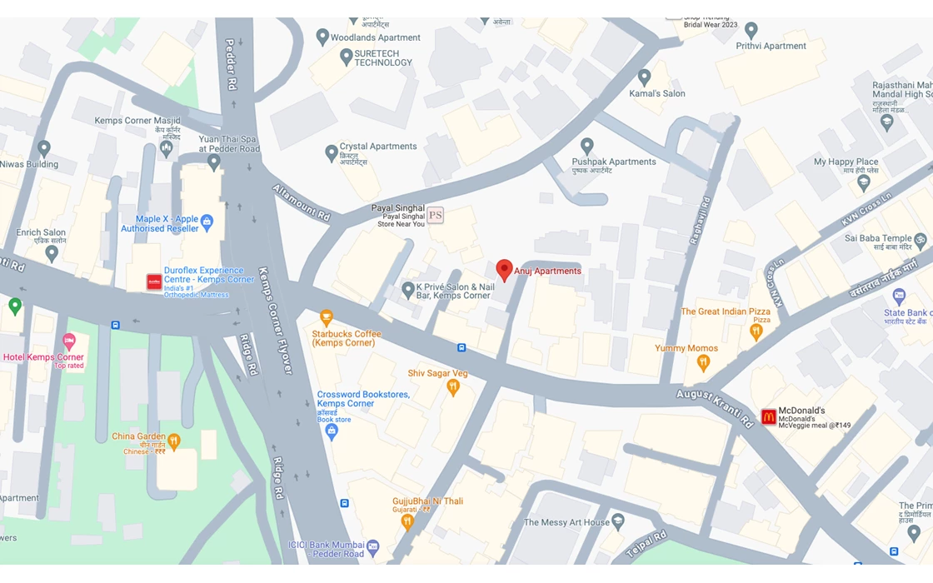The image size is (933, 583).
Task: Open the McDonald's red logo marker
Action: 768,417
